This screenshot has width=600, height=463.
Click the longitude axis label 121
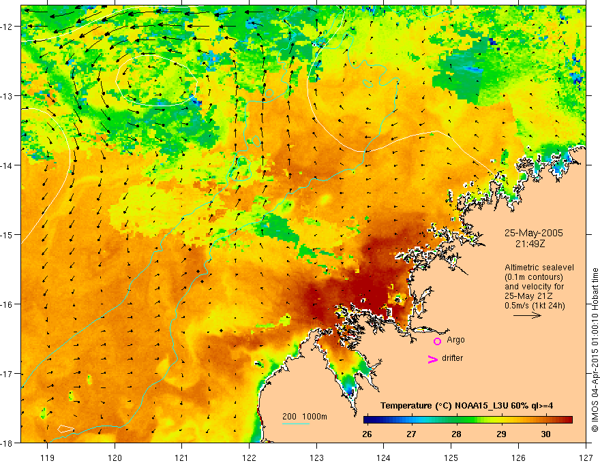[x=182, y=458]
